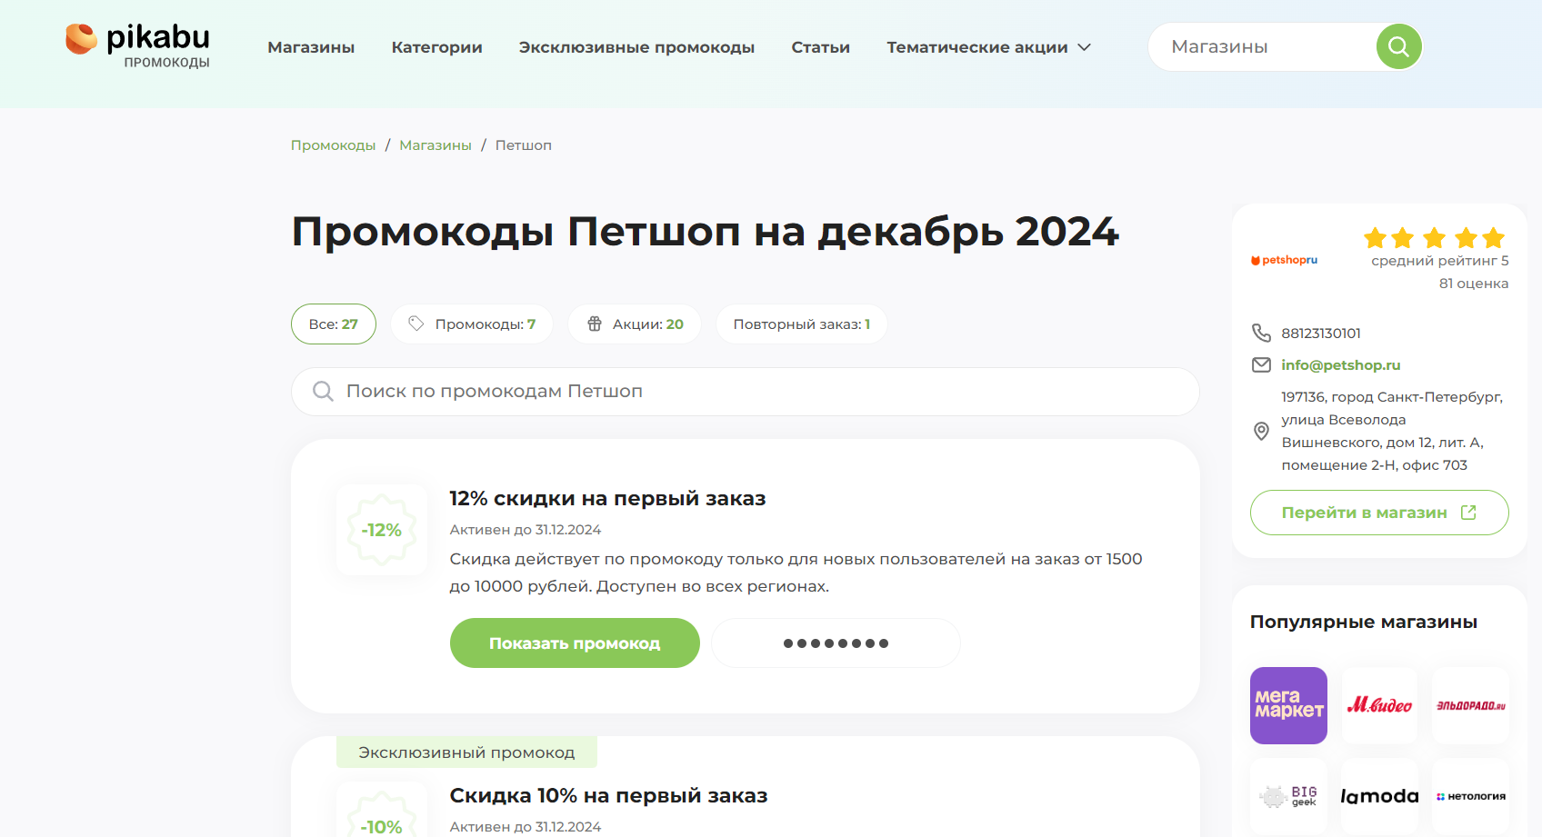1542x837 pixels.
Task: Click the petshop.ru store logo
Action: click(x=1285, y=260)
